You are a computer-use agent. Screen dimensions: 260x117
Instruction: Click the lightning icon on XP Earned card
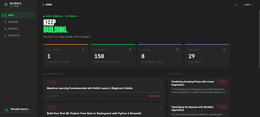click(130, 49)
